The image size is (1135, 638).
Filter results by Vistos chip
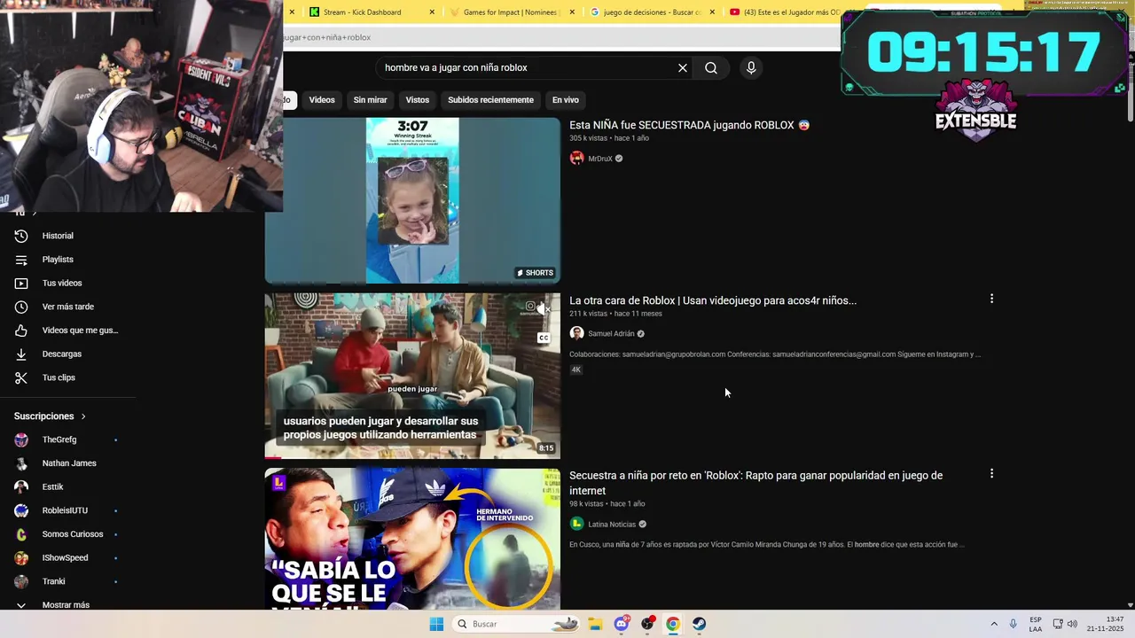point(417,100)
